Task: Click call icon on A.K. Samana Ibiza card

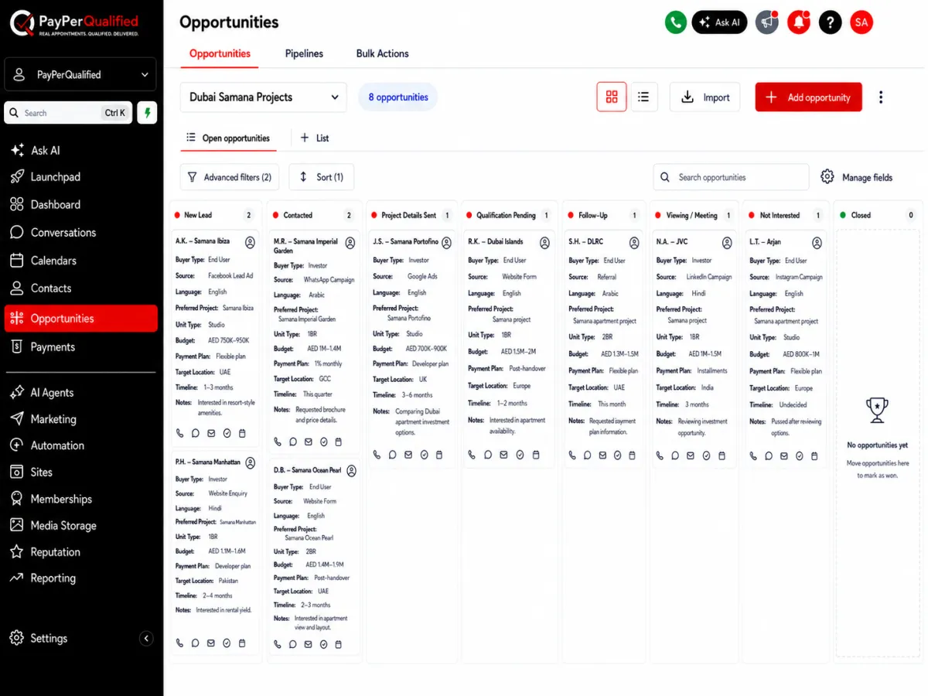Action: (x=180, y=433)
